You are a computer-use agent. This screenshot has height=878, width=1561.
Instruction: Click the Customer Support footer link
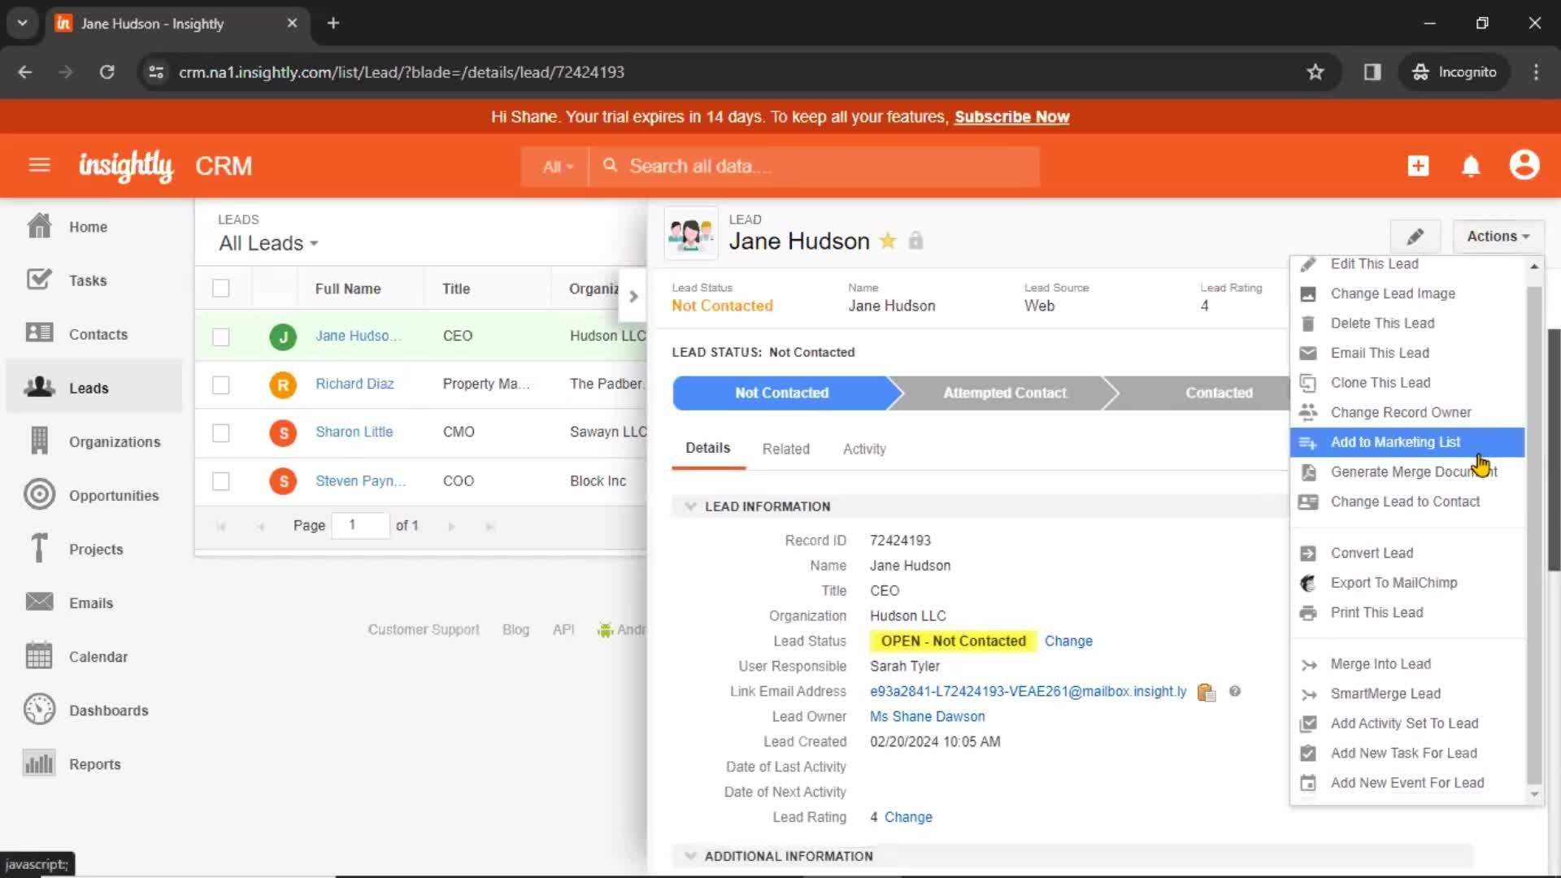[424, 629]
